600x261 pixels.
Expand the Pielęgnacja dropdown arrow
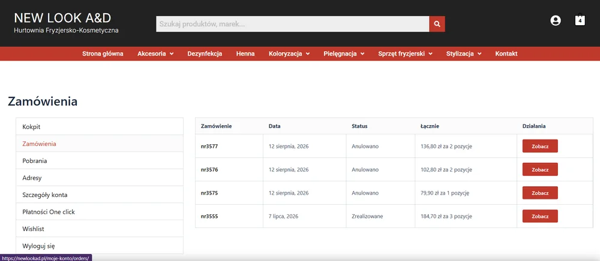(x=362, y=54)
